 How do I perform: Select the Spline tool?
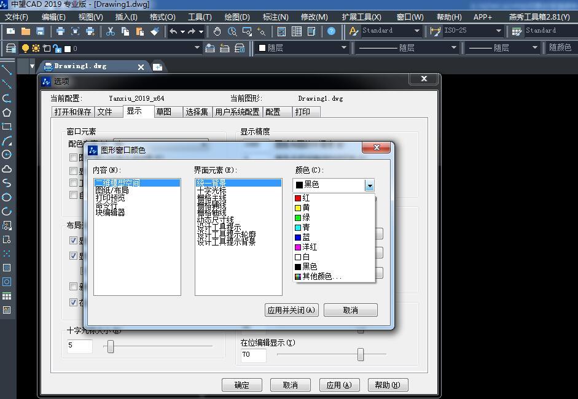tap(7, 183)
